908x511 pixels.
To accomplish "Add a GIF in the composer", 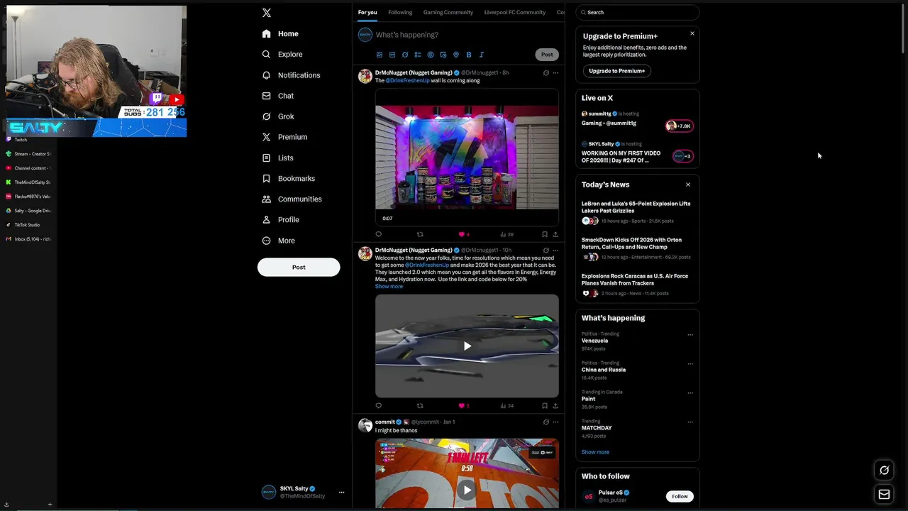I will coord(392,55).
